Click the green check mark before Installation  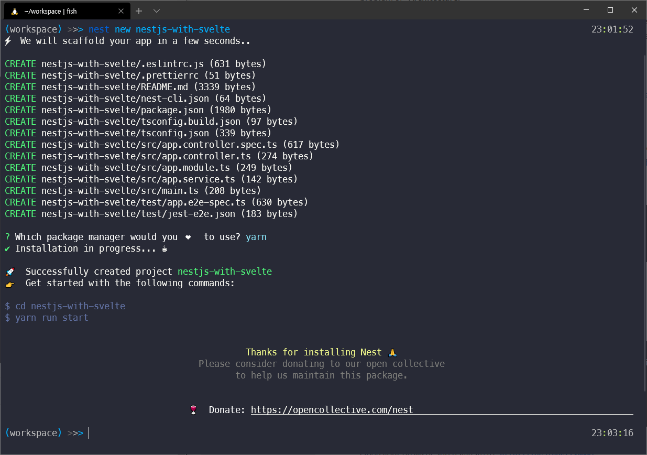(x=7, y=248)
